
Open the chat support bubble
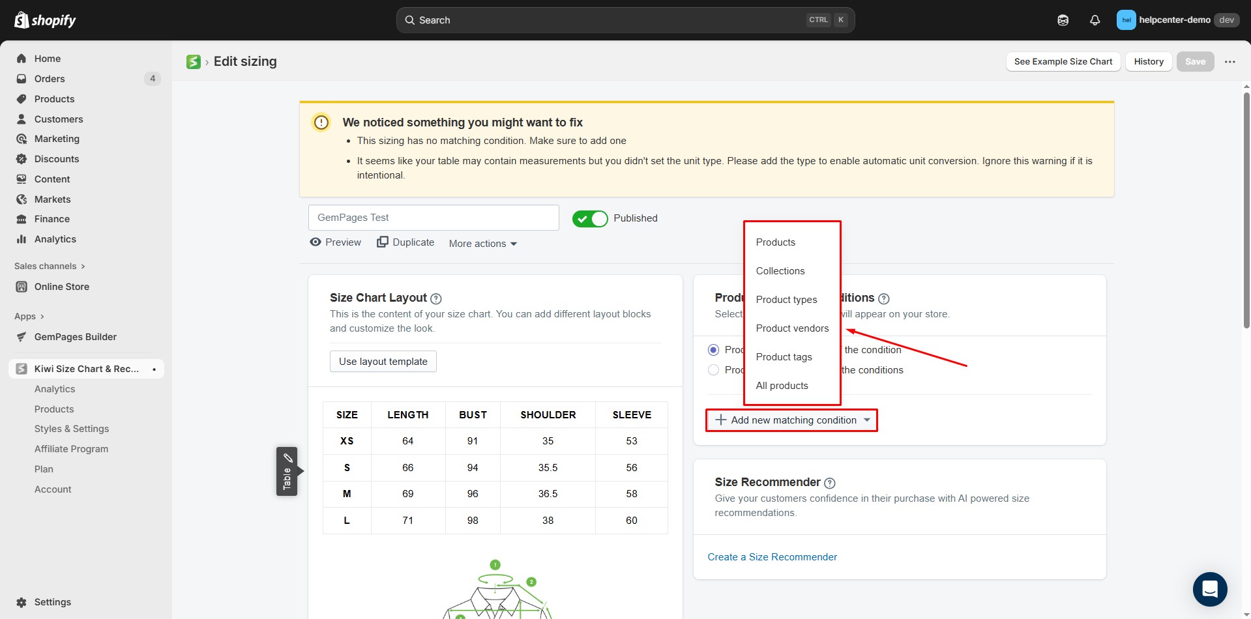point(1209,589)
